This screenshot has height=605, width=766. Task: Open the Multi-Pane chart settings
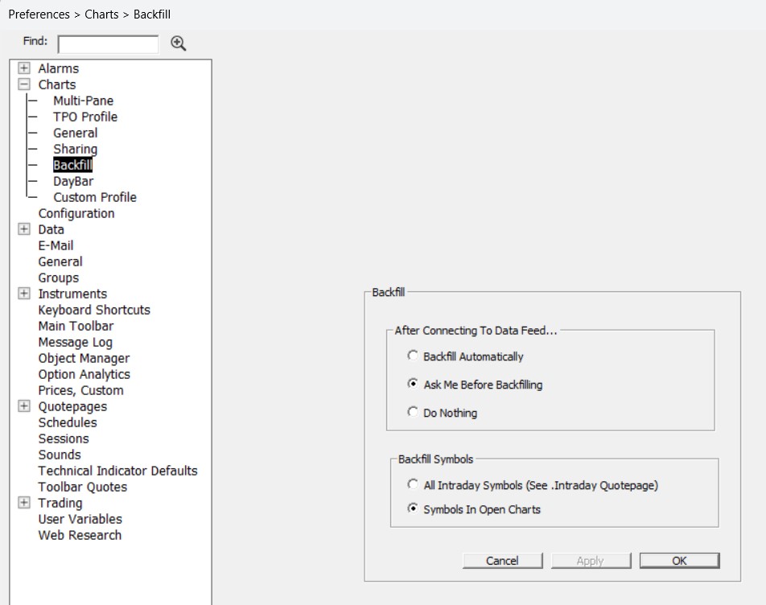coord(83,101)
